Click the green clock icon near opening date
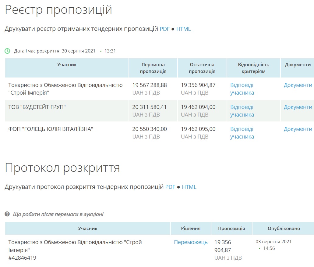 [7, 51]
